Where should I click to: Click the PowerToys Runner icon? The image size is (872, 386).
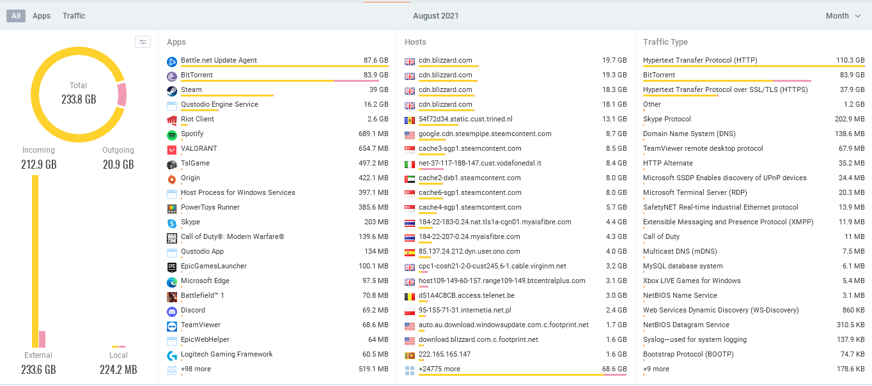[172, 208]
